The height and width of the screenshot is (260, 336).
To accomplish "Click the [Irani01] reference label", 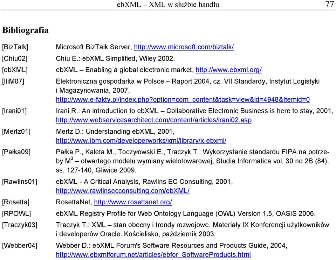I will (x=14, y=111).
